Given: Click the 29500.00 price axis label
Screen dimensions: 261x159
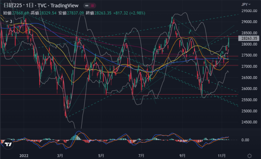Looking at the screenshot, I should tap(249, 11).
